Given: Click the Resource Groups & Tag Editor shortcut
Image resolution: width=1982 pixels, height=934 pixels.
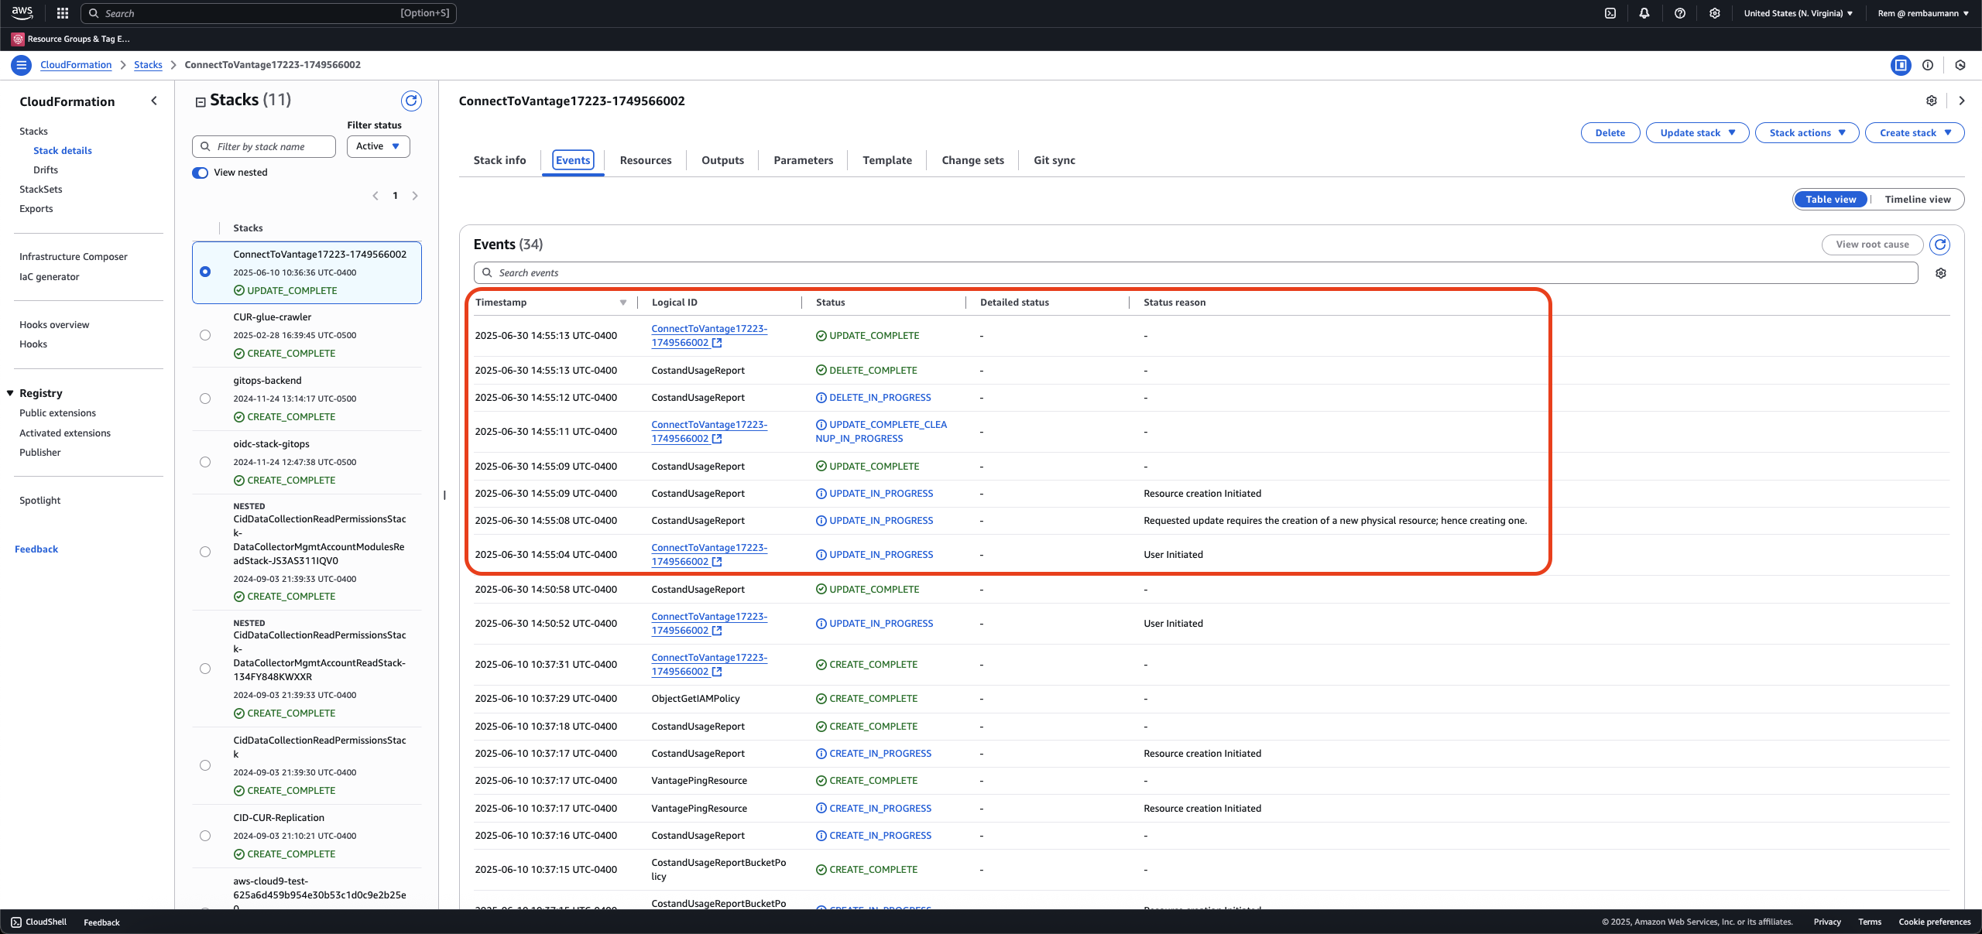Looking at the screenshot, I should (x=71, y=39).
